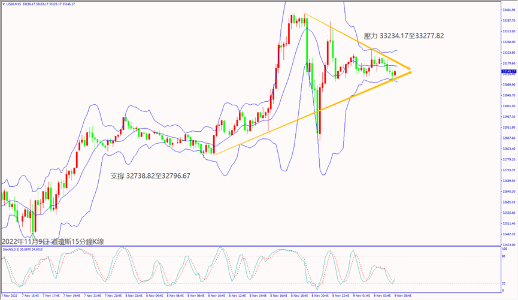Image resolution: width=518 pixels, height=300 pixels.
Task: Click the 7 Nov 2022 time label
Action: tap(11, 296)
